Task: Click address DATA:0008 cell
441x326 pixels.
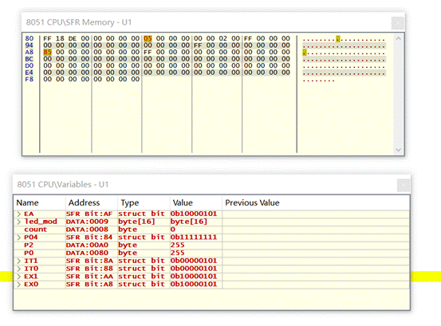Action: click(x=87, y=230)
